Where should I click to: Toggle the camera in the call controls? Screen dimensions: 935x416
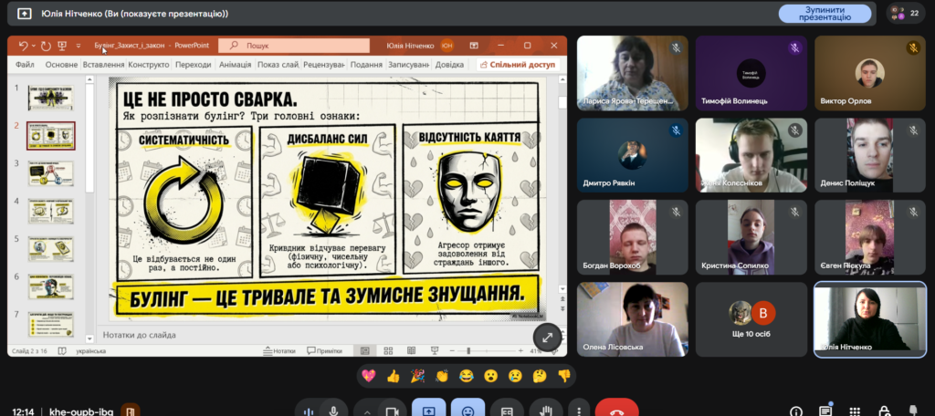(393, 411)
